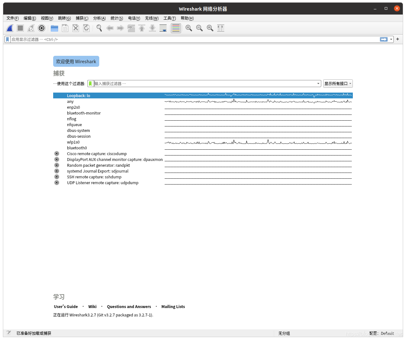Restart the current capture icon
Image resolution: width=406 pixels, height=340 pixels.
coord(31,28)
